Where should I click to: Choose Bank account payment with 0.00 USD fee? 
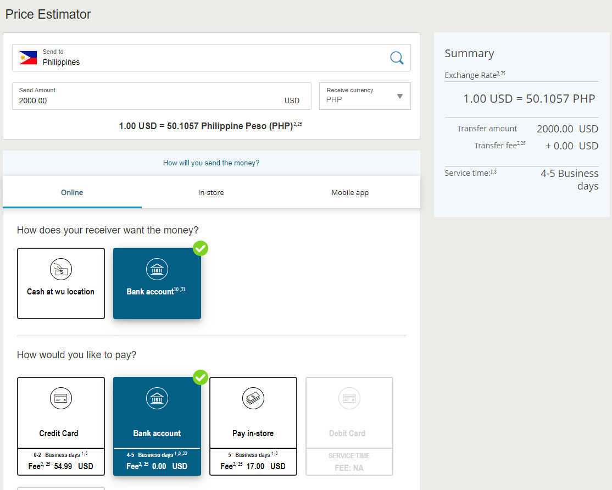click(157, 426)
